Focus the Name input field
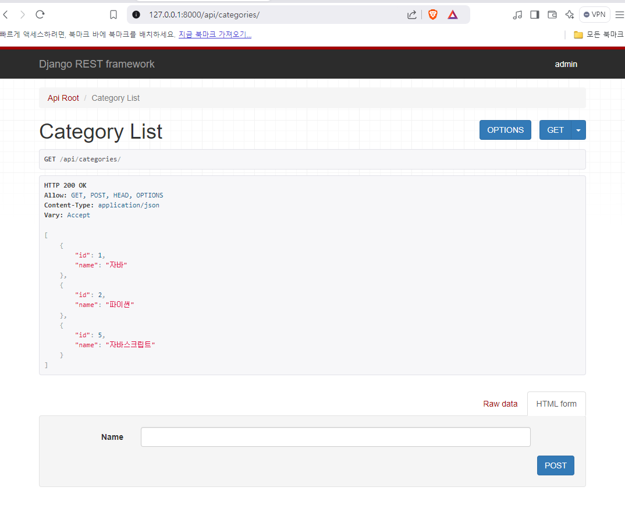The image size is (625, 508). click(336, 437)
